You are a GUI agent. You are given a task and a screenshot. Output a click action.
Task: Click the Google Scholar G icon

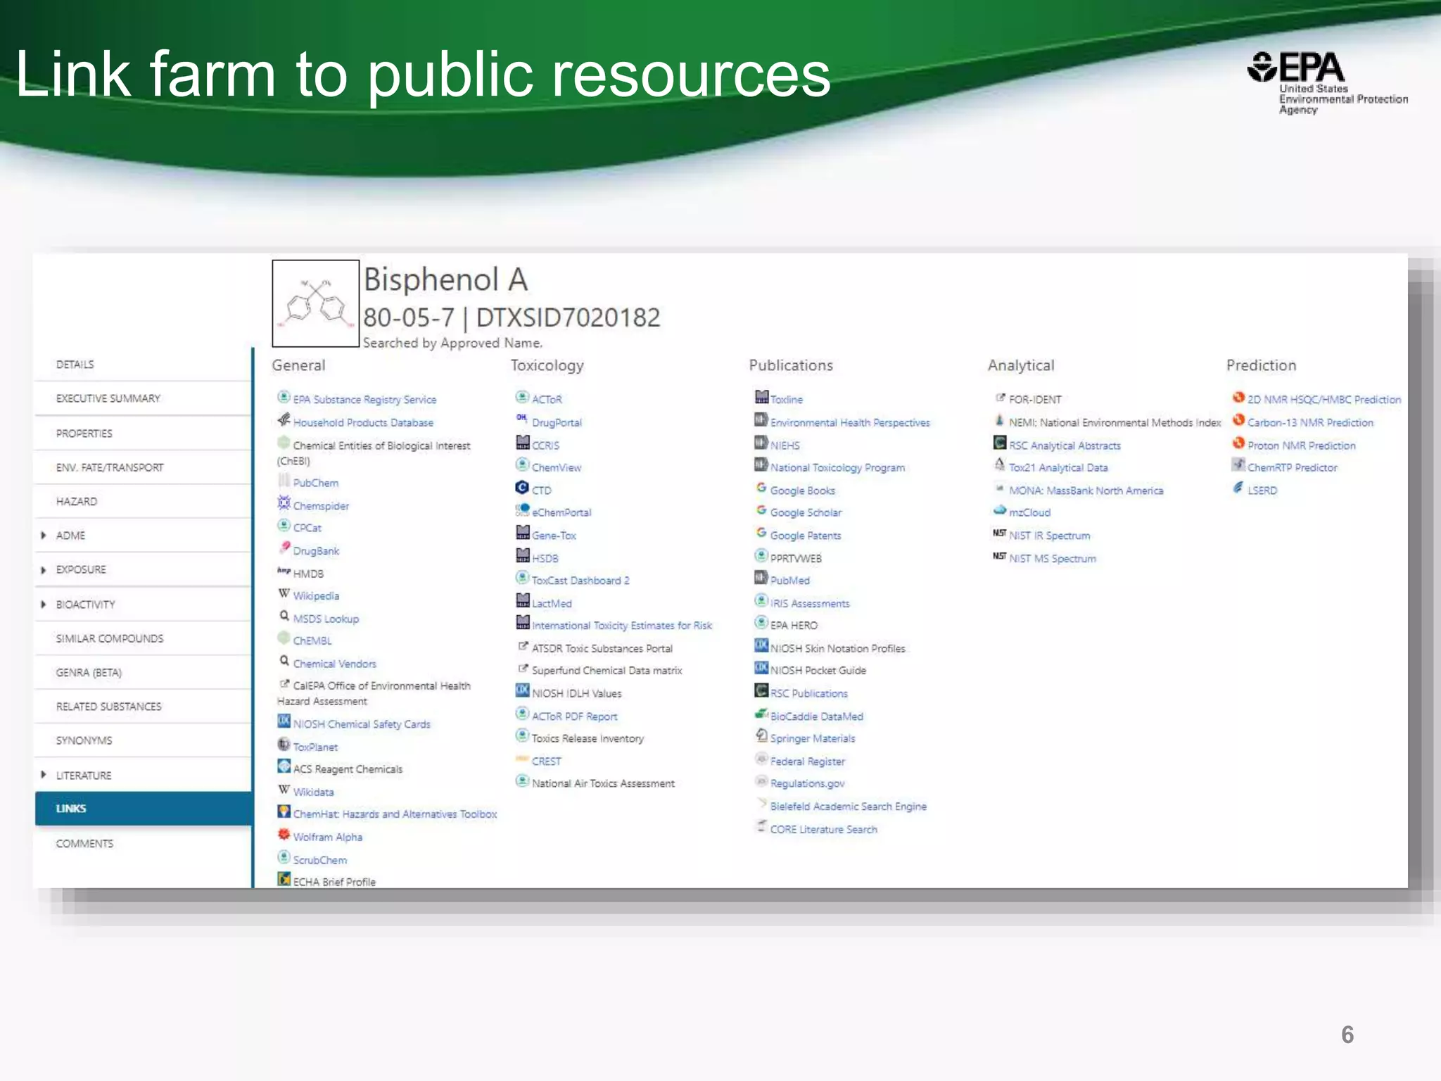(761, 510)
